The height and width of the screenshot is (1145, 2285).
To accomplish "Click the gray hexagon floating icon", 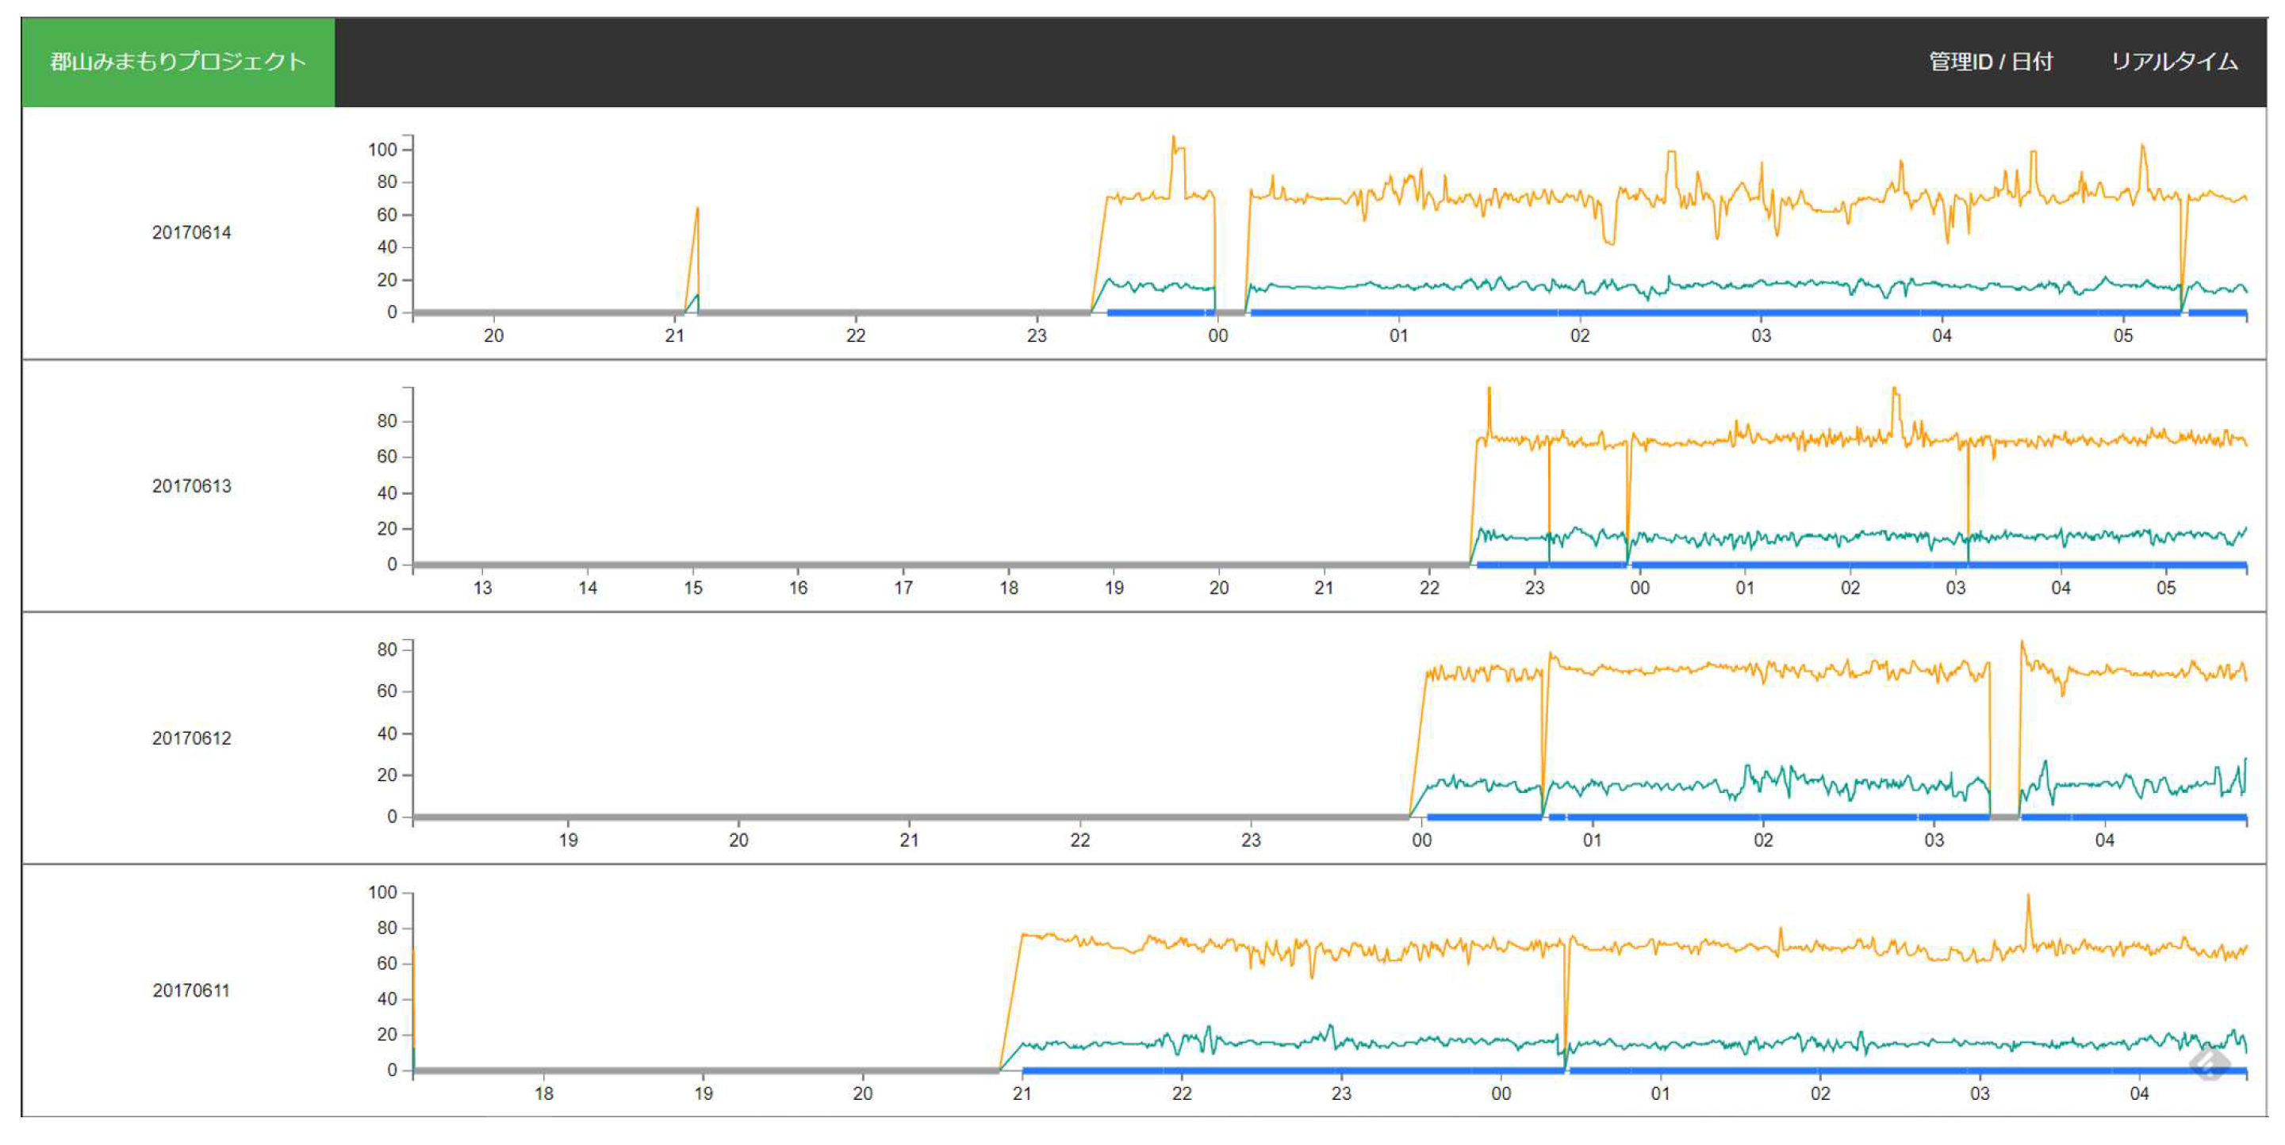I will 2209,1063.
